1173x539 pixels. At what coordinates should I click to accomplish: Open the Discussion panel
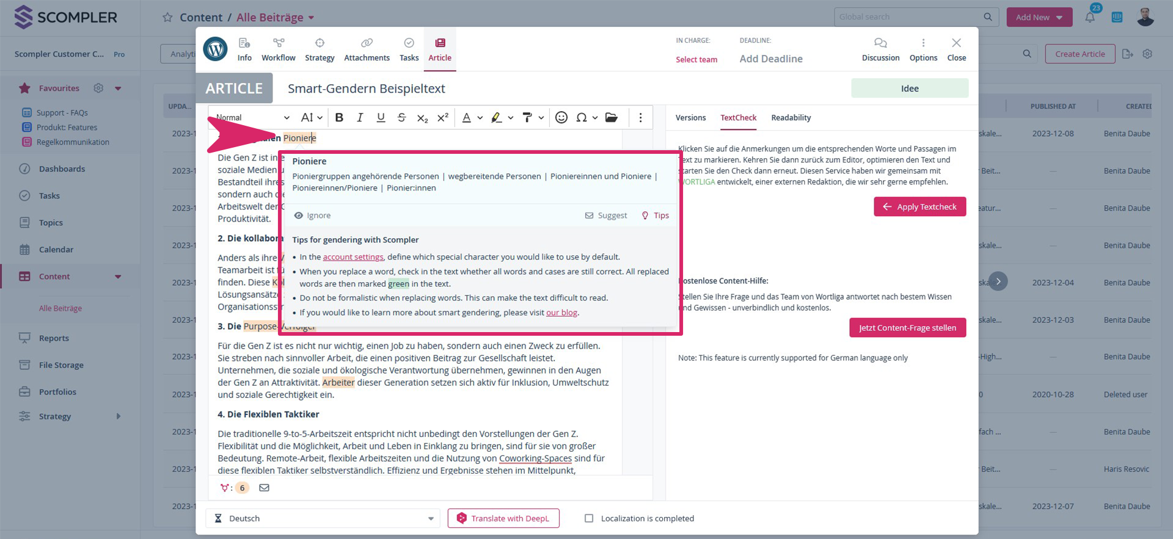[x=880, y=49]
